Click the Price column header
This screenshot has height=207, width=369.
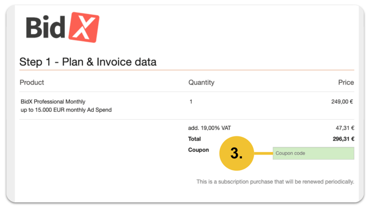pos(346,82)
